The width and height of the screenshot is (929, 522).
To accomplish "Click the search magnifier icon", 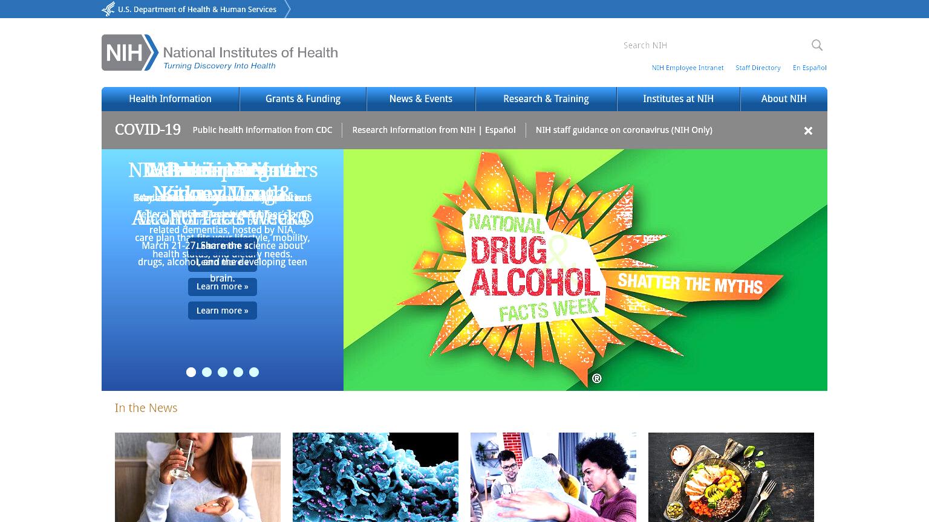I will [x=817, y=45].
